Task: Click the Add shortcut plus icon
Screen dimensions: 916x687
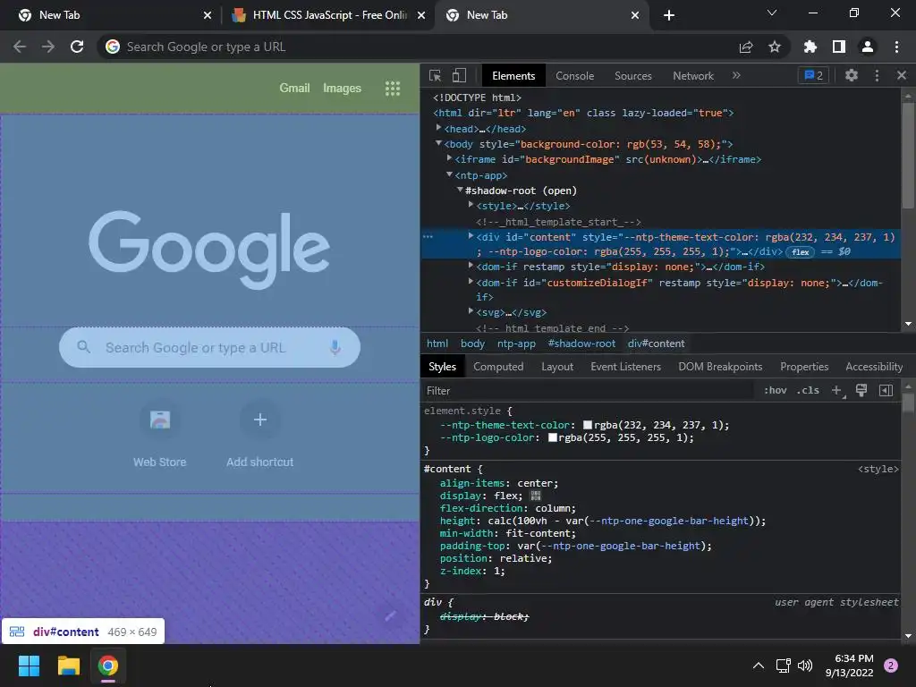Action: click(x=260, y=420)
